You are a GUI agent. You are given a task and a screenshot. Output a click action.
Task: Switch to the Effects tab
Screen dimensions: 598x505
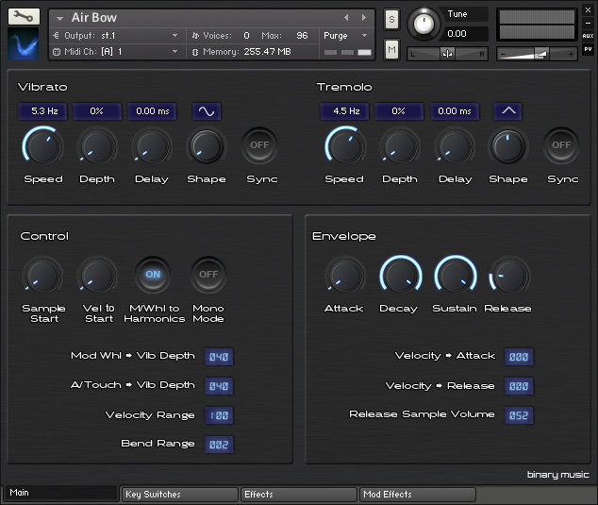[x=298, y=495]
